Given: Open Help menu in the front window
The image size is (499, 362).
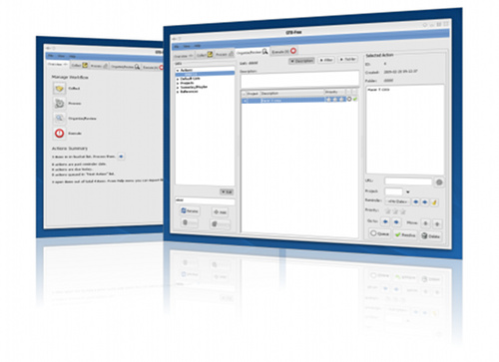Looking at the screenshot, I should pos(198,46).
